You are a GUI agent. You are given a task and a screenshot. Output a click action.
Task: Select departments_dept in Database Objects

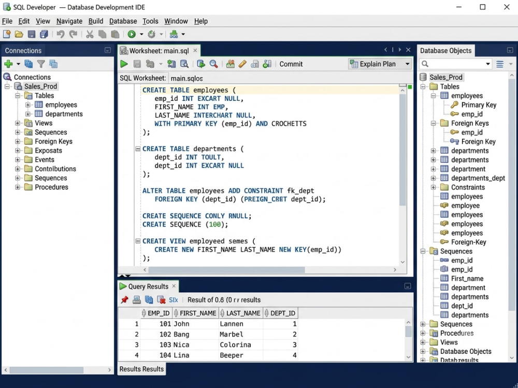coord(478,178)
